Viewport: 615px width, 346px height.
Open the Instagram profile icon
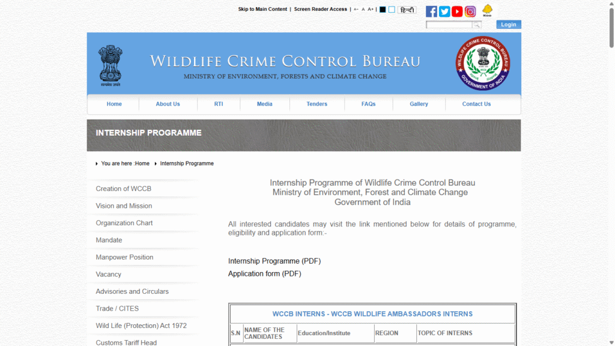(470, 11)
